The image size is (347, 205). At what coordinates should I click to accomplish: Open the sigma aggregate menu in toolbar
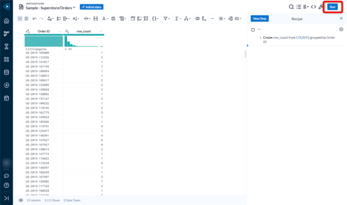tap(178, 19)
